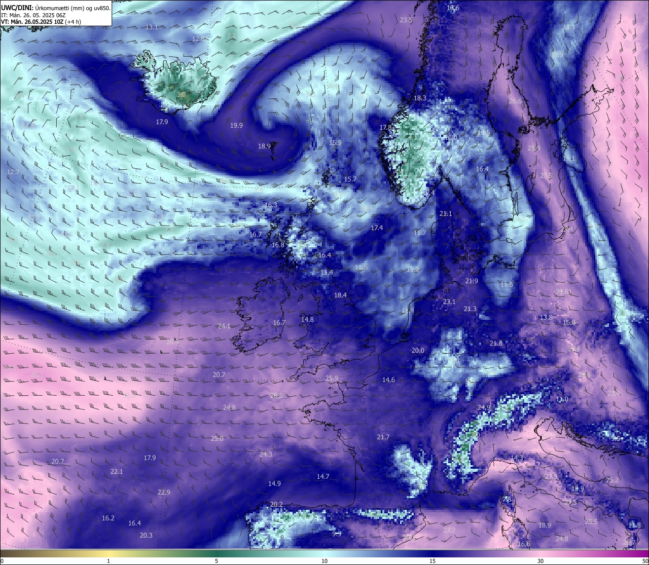
Task: Select the 21.9 value over Denmark
Action: tap(472, 281)
